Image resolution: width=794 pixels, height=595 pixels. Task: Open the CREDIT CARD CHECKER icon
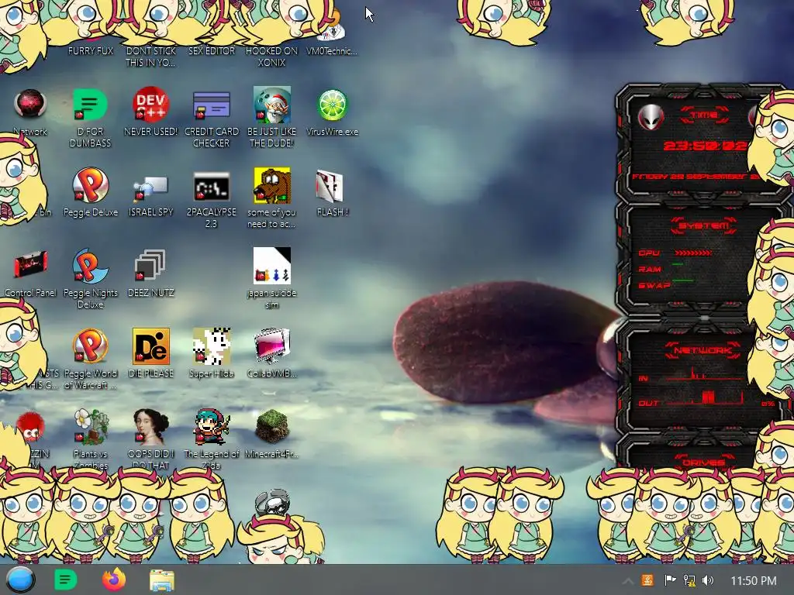pos(211,105)
